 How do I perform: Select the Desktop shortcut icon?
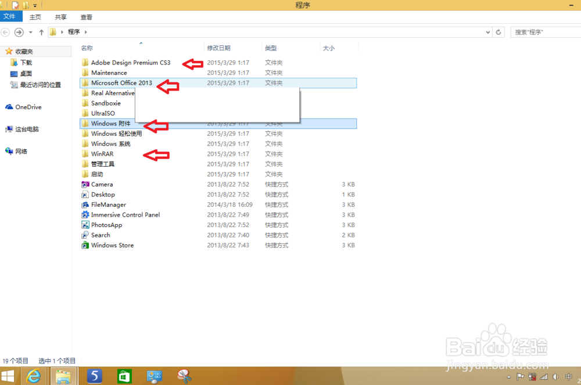[x=85, y=195]
